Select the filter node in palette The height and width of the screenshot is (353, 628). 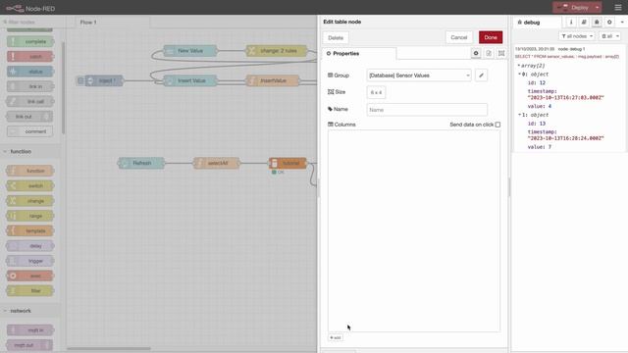coord(30,290)
